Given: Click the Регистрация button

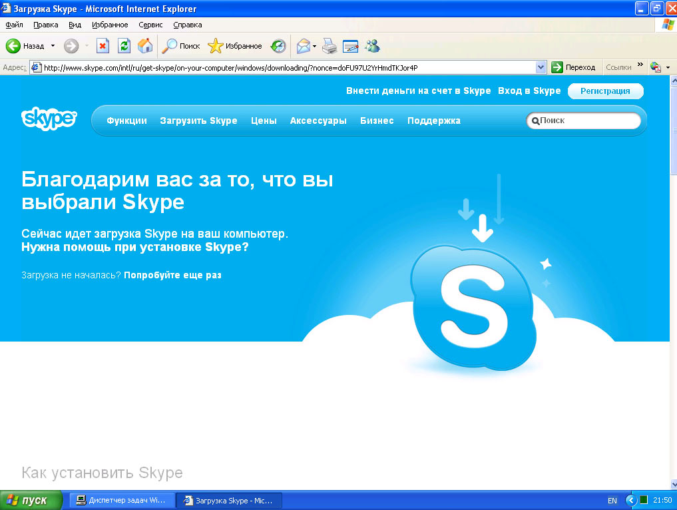Looking at the screenshot, I should 605,91.
